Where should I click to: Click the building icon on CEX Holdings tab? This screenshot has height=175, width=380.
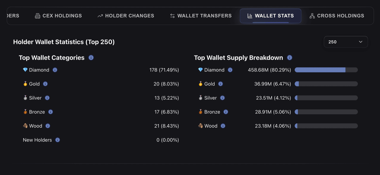point(37,16)
